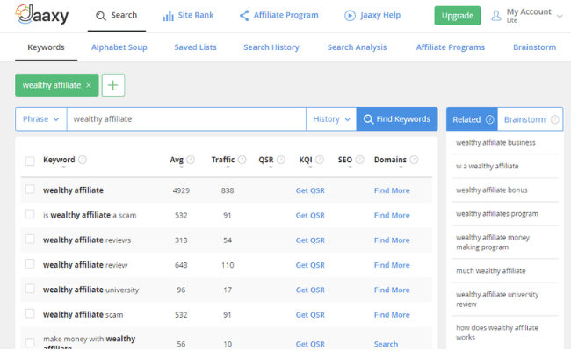Image resolution: width=571 pixels, height=351 pixels.
Task: Click the Affiliate Program share icon
Action: (244, 15)
